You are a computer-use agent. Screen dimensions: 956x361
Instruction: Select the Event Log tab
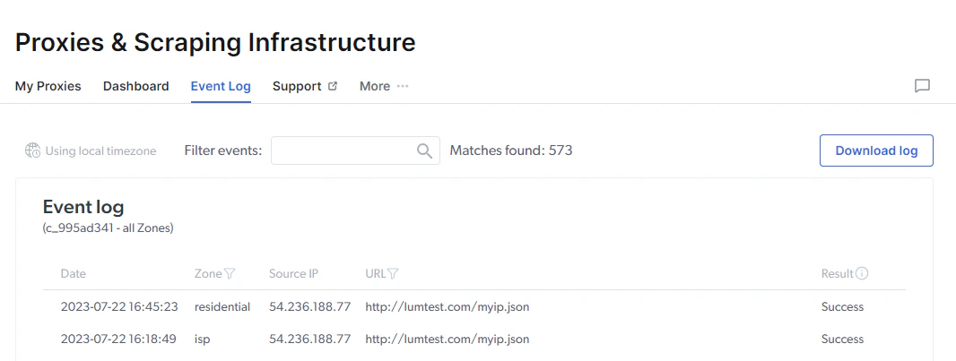[221, 87]
